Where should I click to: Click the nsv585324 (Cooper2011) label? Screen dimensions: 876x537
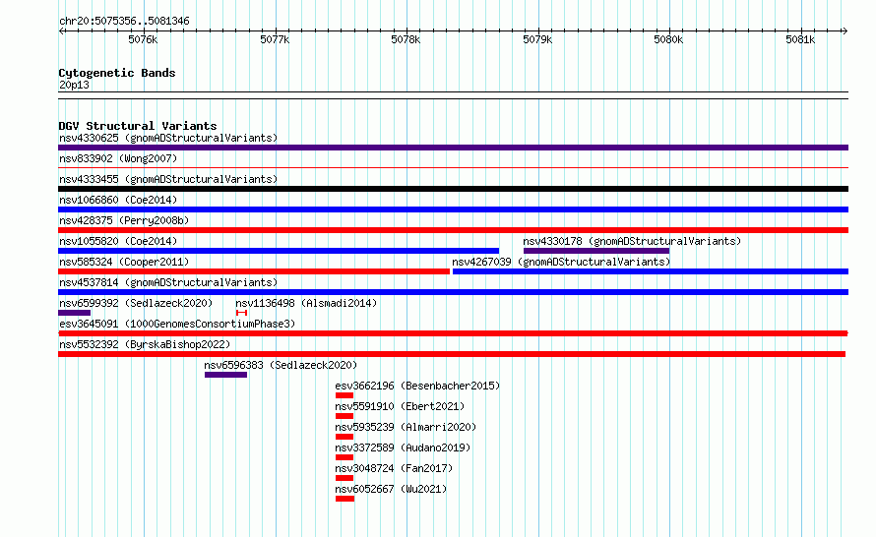pos(124,262)
